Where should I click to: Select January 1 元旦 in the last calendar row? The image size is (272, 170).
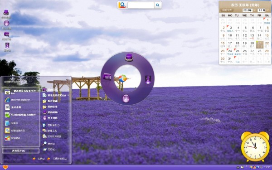pos(238,60)
